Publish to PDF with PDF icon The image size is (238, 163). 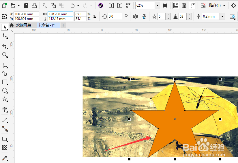point(128,5)
